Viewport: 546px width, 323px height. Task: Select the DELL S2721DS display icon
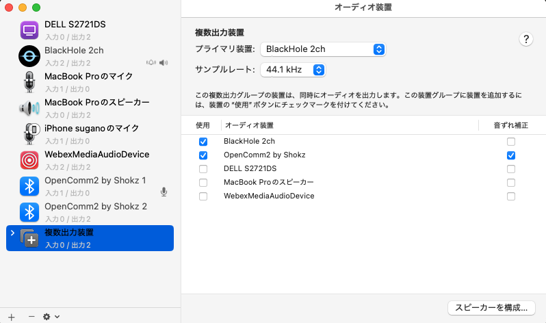(29, 30)
